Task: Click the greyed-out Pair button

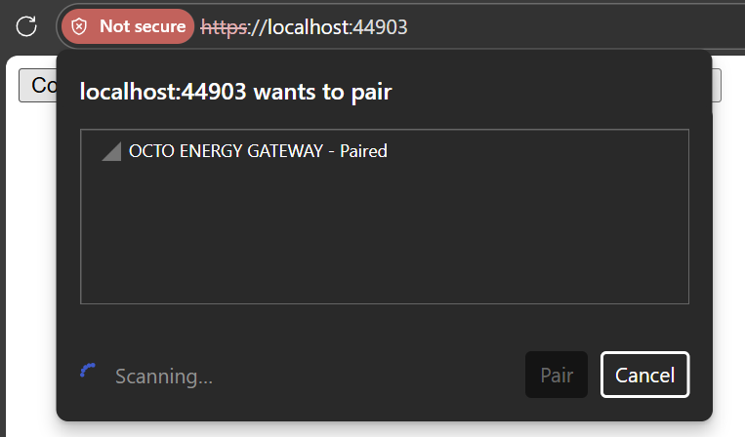Action: 557,375
